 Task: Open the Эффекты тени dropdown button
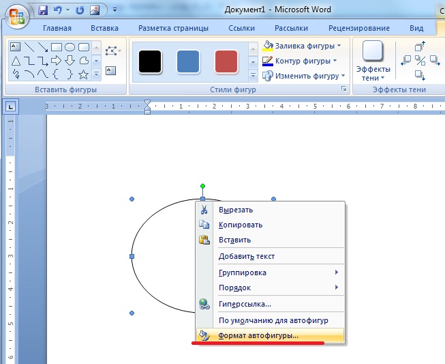point(373,61)
